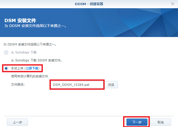Click the DSM 安装文件 banner heading
Image resolution: width=178 pixels, height=127 pixels.
point(20,21)
